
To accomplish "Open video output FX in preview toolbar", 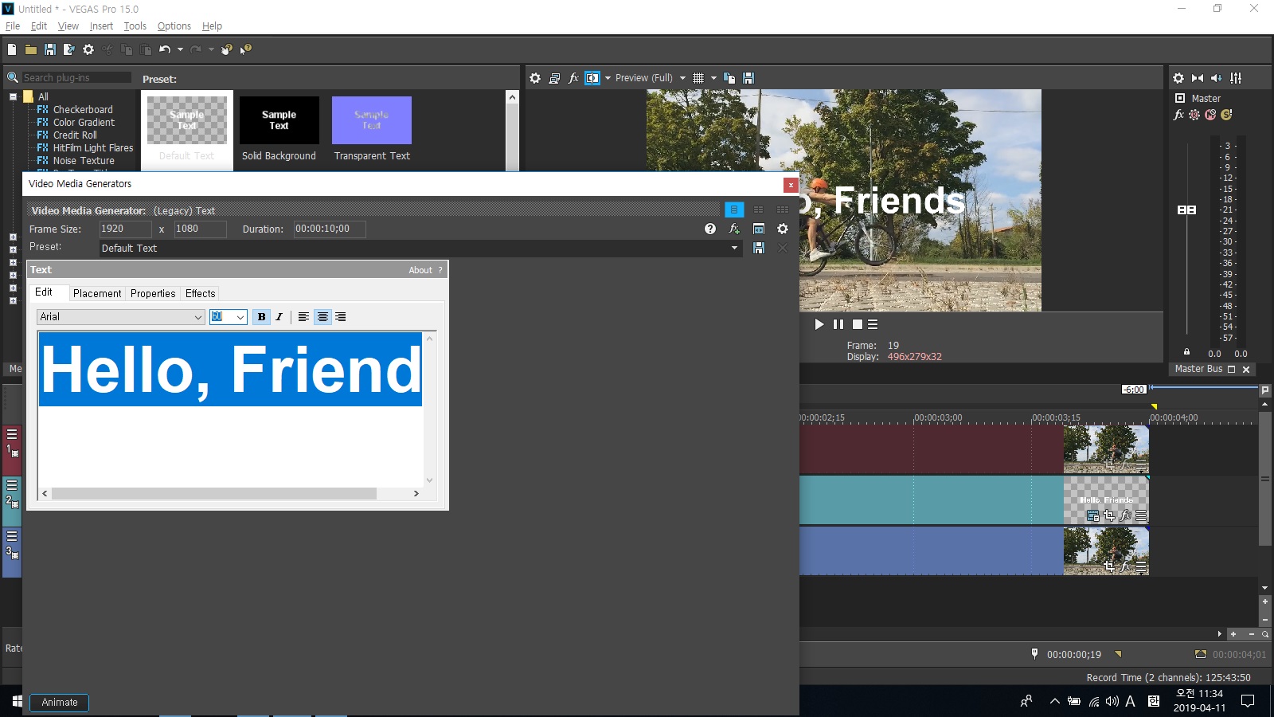I will click(573, 78).
